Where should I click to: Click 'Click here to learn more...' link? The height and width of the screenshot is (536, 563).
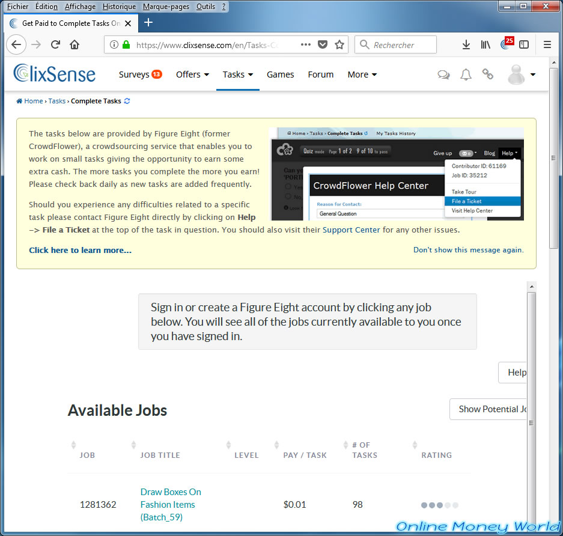pyautogui.click(x=80, y=250)
